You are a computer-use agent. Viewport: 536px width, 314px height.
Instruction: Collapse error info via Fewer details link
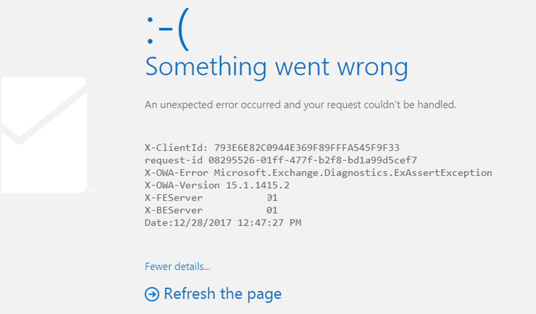(x=177, y=266)
